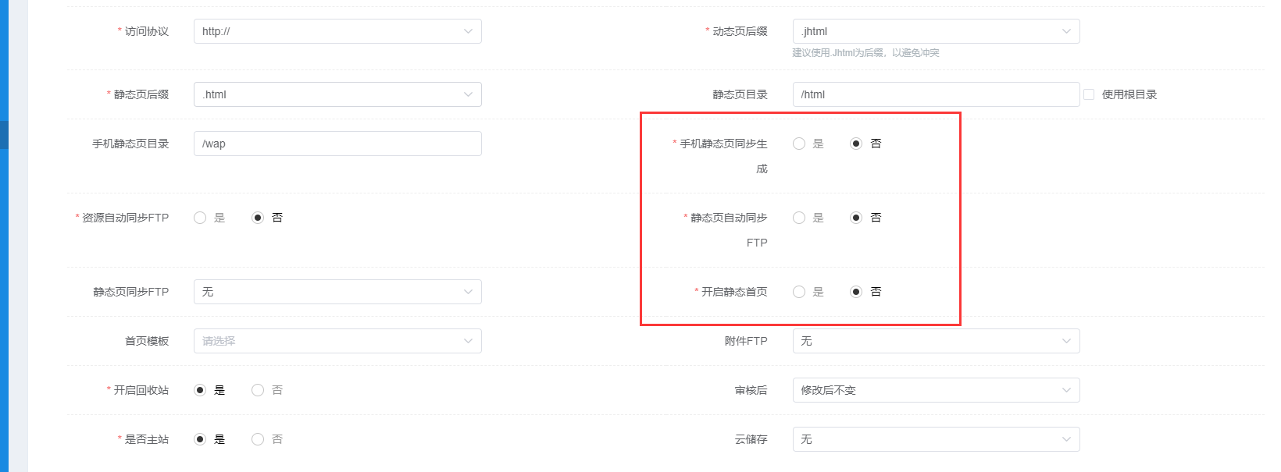The width and height of the screenshot is (1281, 472).
Task: Expand the 附件FTP dropdown
Action: pos(936,341)
